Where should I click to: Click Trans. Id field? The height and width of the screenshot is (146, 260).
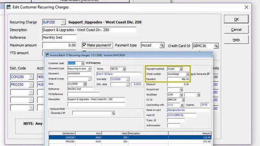[176, 120]
